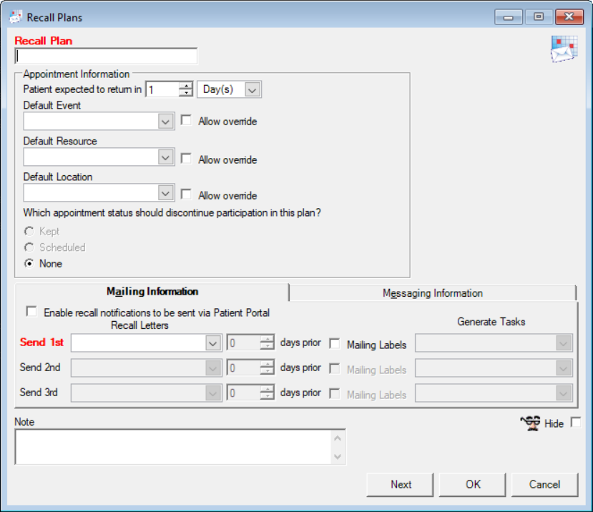593x512 pixels.
Task: Click the OK button
Action: coord(472,484)
